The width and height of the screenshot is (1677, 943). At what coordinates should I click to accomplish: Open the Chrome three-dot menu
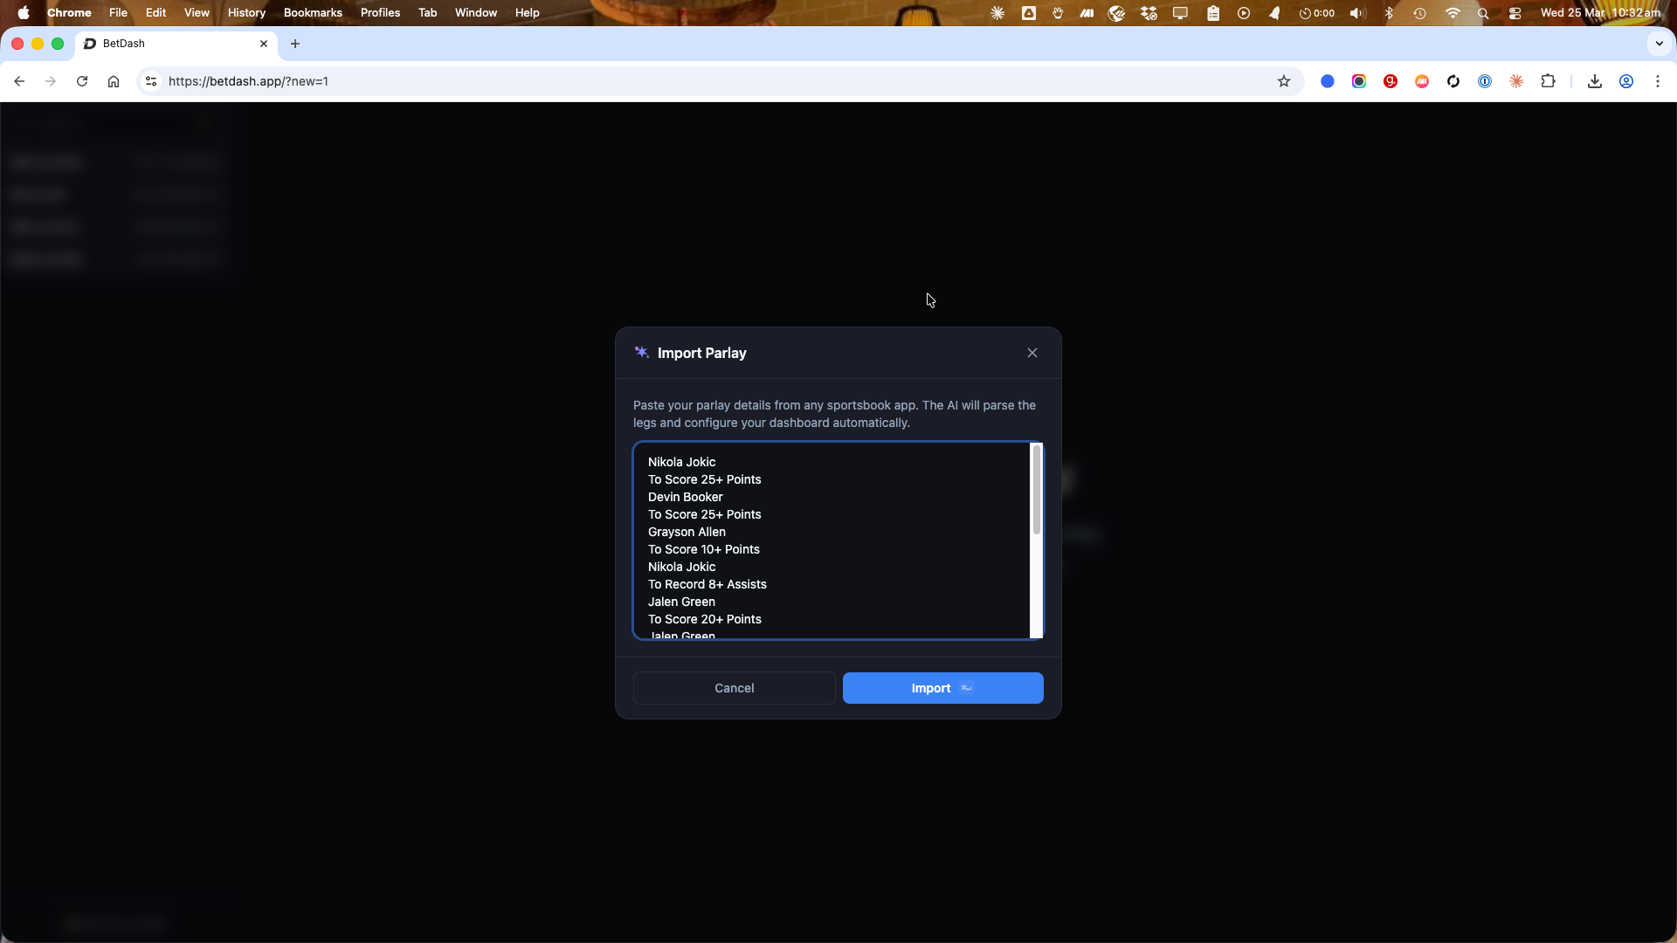coord(1658,81)
